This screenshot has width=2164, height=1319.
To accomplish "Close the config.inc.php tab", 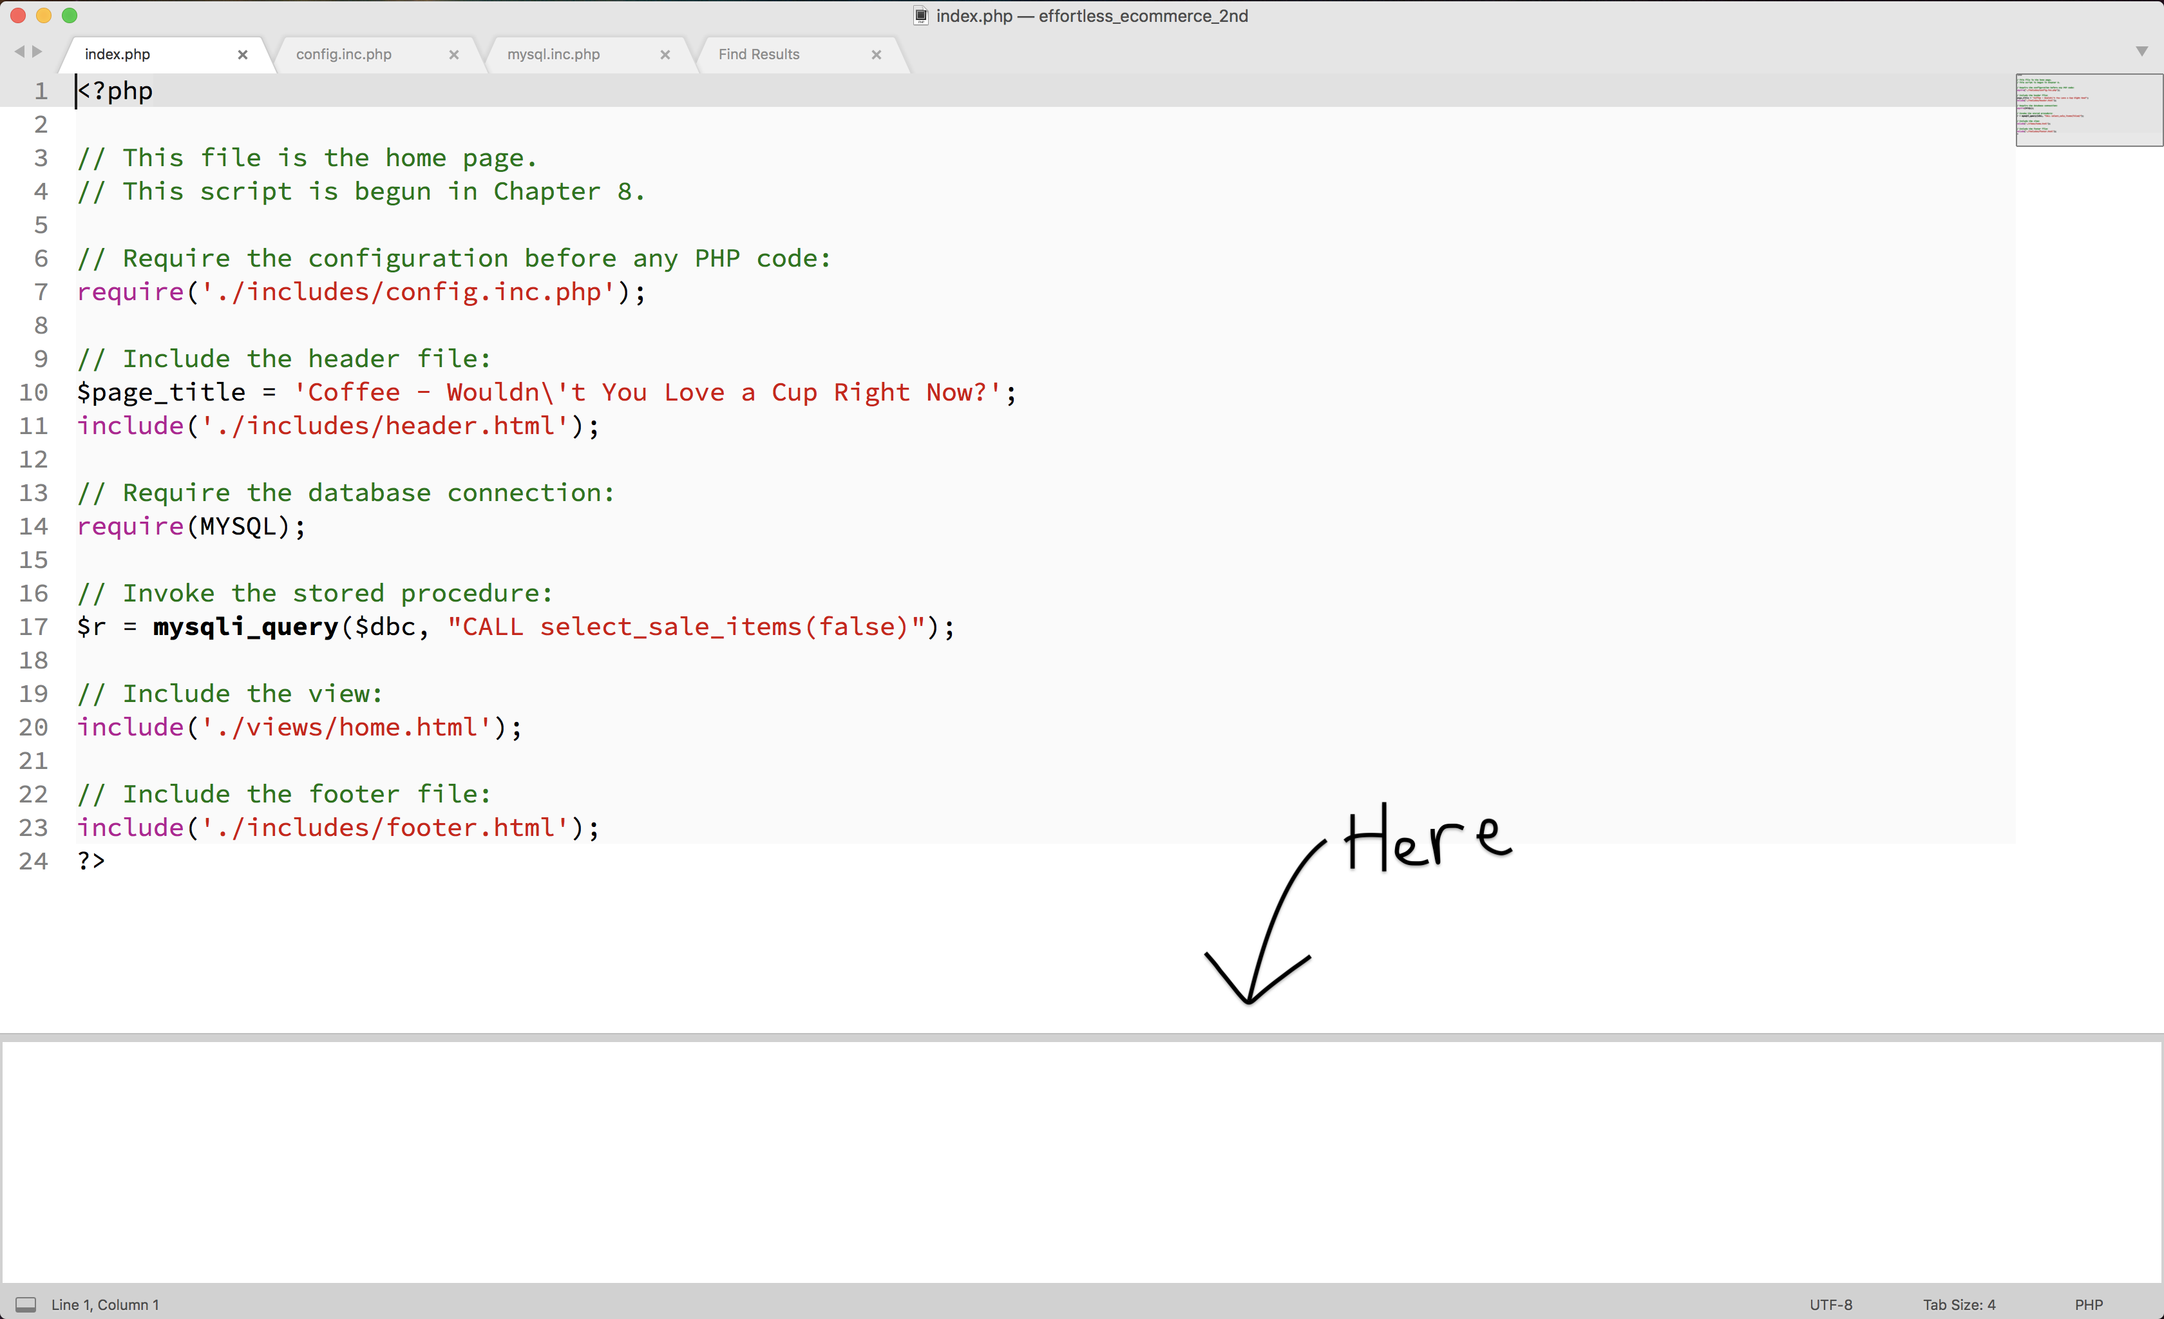I will tap(454, 55).
